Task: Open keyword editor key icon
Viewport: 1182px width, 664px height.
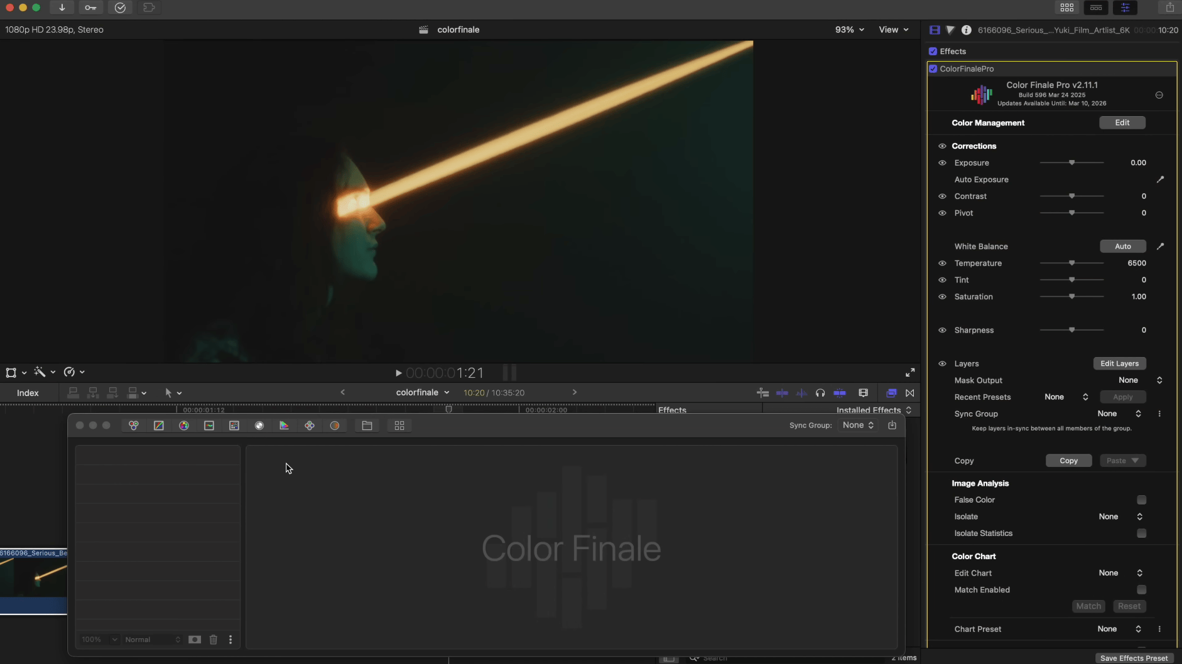Action: click(x=91, y=8)
